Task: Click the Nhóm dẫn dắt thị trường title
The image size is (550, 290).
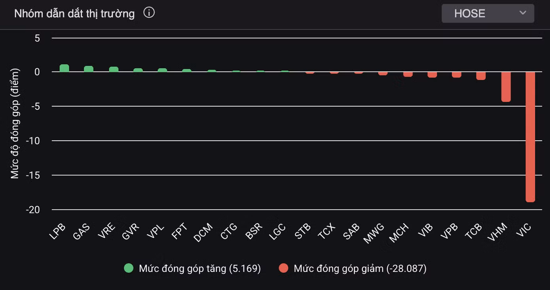Action: point(74,13)
